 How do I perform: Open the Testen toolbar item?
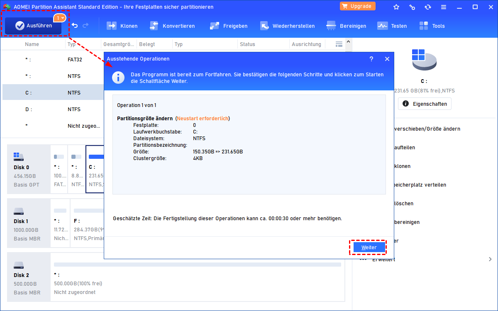click(392, 26)
